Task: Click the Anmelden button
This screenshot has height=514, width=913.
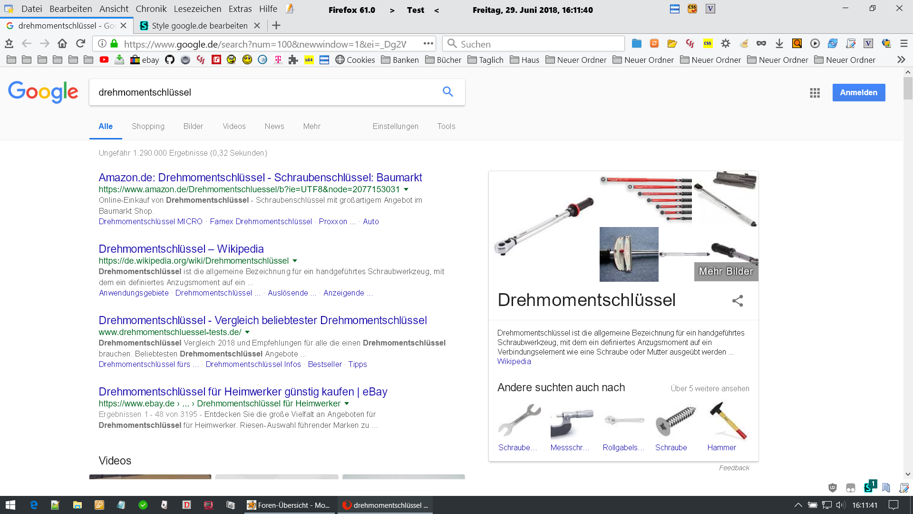Action: (x=858, y=92)
